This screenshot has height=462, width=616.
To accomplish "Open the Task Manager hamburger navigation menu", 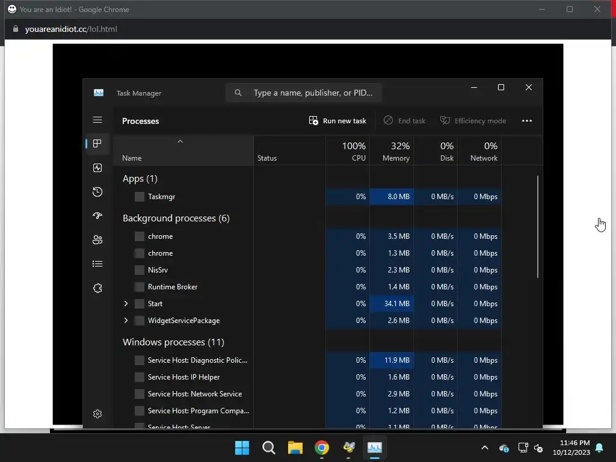I will point(97,120).
